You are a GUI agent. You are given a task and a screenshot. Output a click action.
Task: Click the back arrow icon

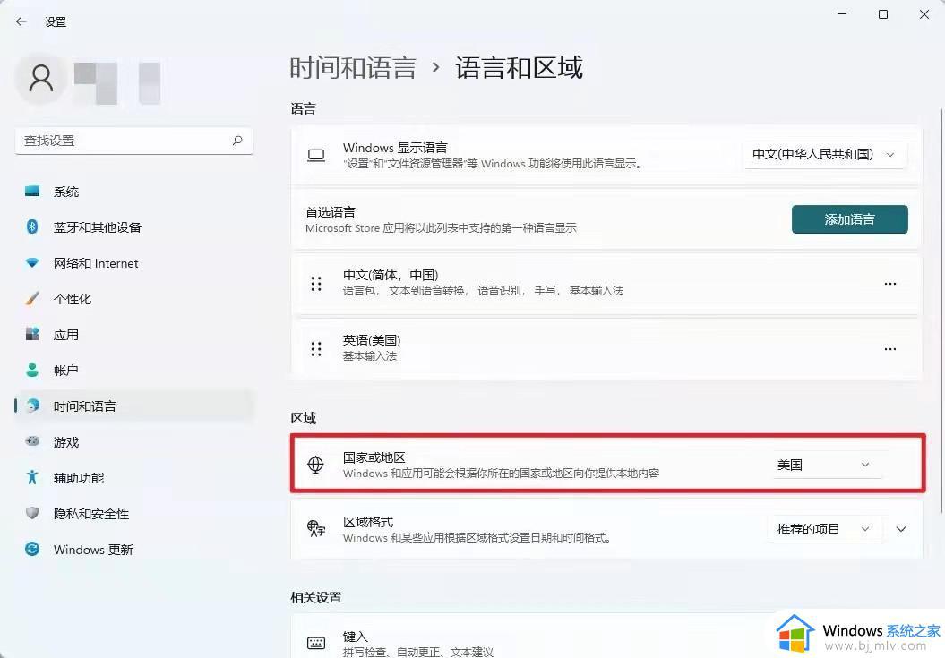click(x=21, y=21)
